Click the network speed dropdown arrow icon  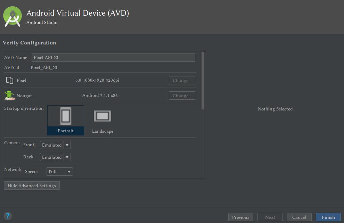pos(68,171)
